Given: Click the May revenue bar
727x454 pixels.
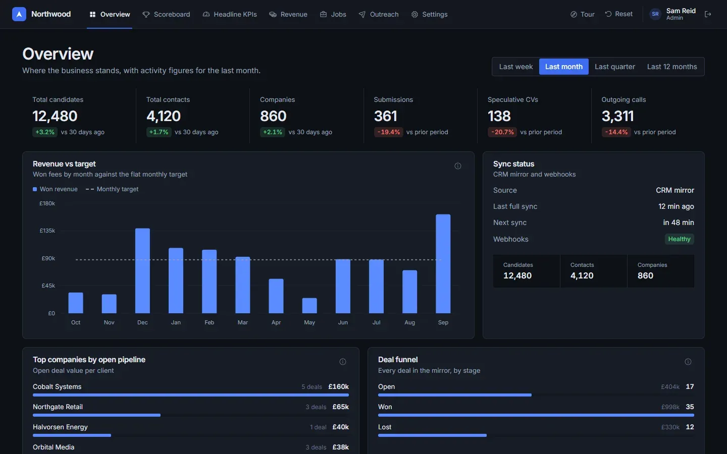Looking at the screenshot, I should point(309,306).
